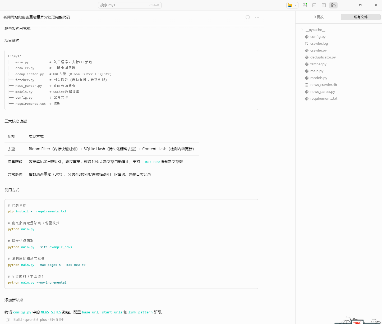Click the 搜索 my1 search box
This screenshot has width=382, height=324.
(130, 5)
